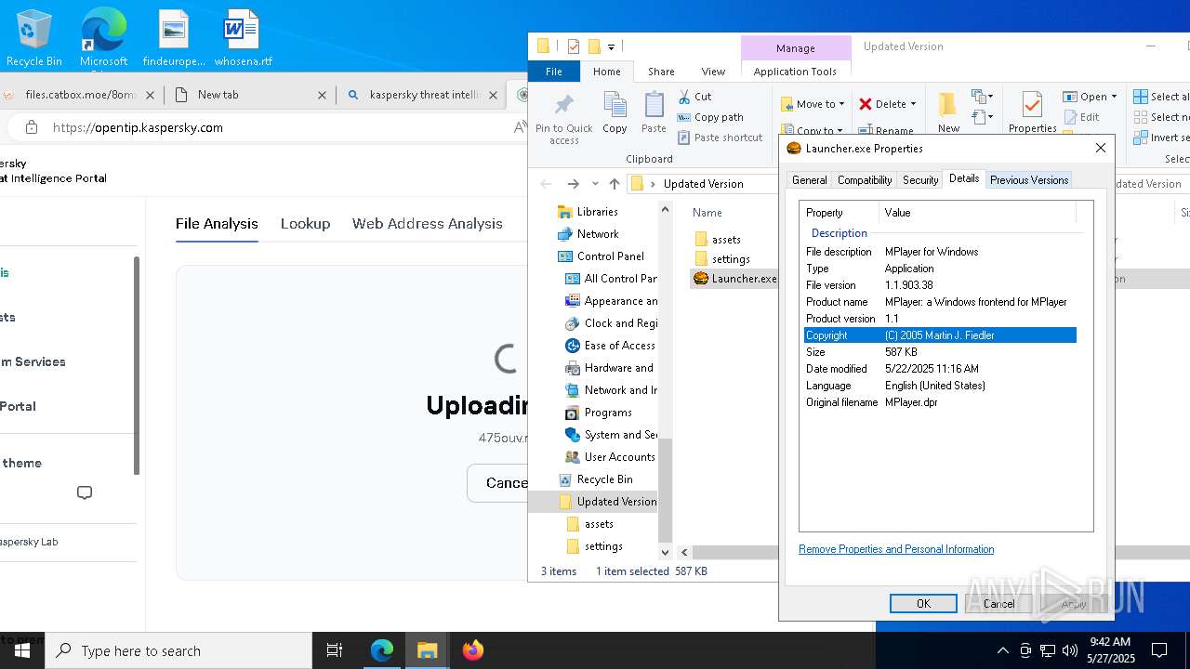Switch to the Compatibility properties tab
1190x669 pixels.
click(x=865, y=180)
